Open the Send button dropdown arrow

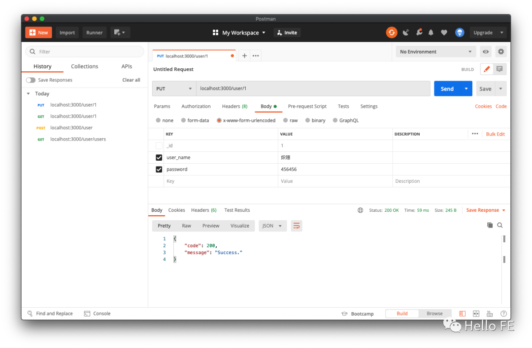pyautogui.click(x=466, y=88)
